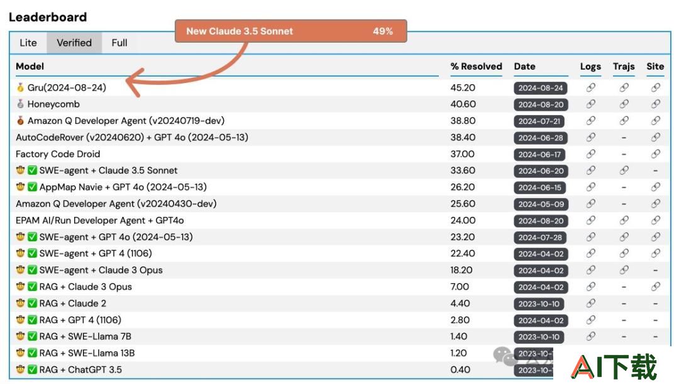This screenshot has height=384, width=679.
Task: Open trajs link for SWE-agent + GPT 4o
Action: click(x=624, y=237)
